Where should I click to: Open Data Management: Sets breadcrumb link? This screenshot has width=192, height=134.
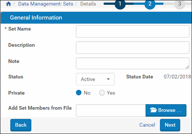point(46,4)
